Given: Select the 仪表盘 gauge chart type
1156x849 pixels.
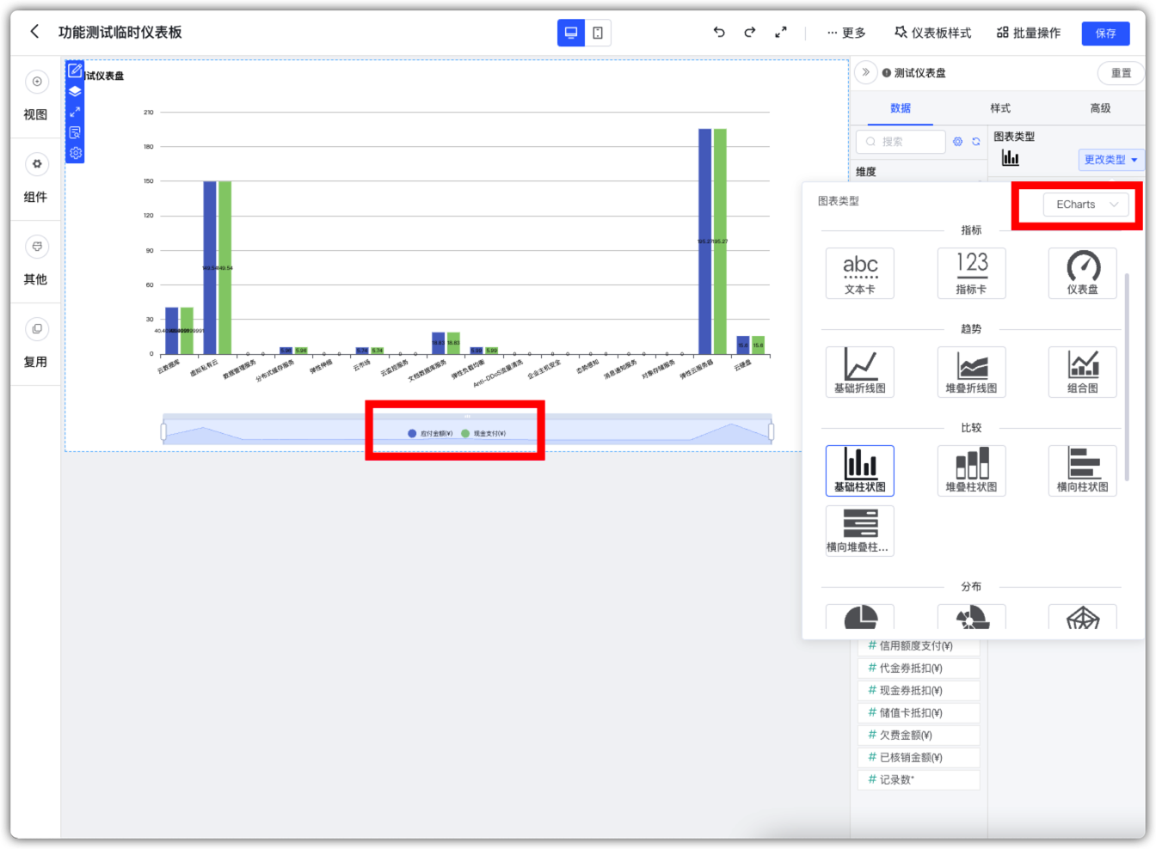Looking at the screenshot, I should pyautogui.click(x=1083, y=273).
